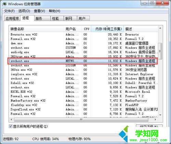The image size is (171, 144).
Task: Click the Task Manager title bar icon
Action: (x=4, y=4)
